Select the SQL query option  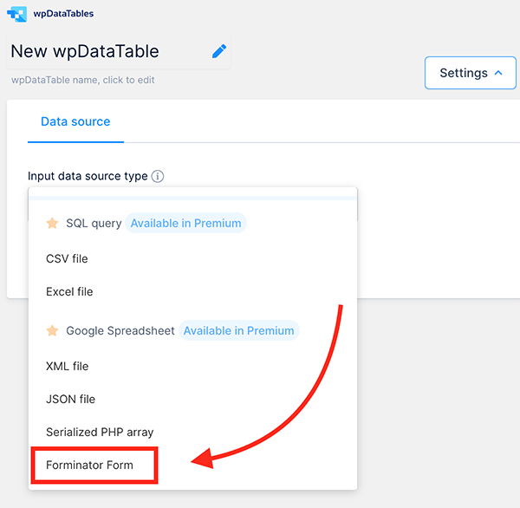pos(94,223)
